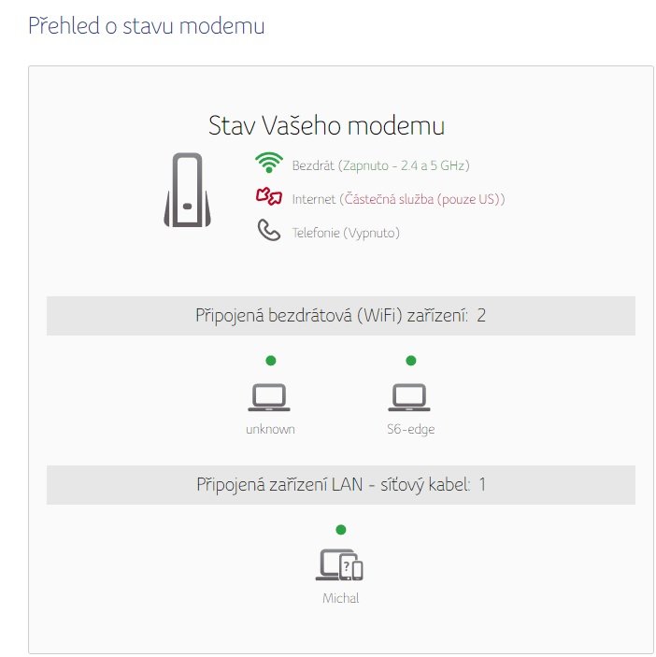The width and height of the screenshot is (656, 657).
Task: Open Telefonie (Vypnuto) status link
Action: coord(346,233)
